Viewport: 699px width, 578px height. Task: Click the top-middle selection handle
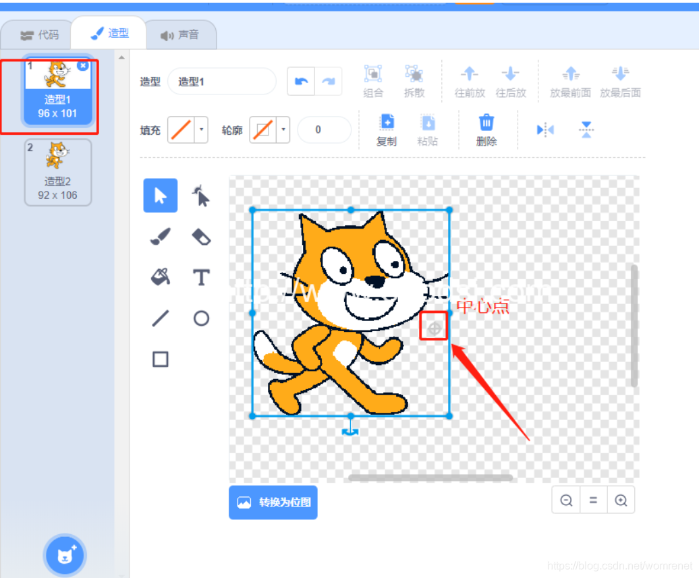[x=351, y=210]
